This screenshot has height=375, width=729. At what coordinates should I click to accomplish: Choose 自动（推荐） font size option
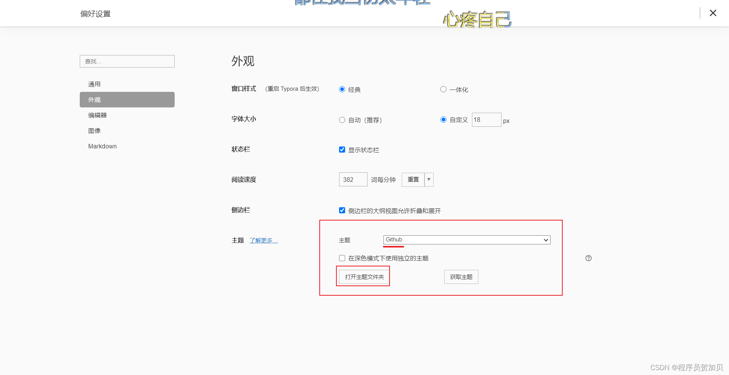pyautogui.click(x=342, y=120)
